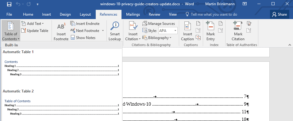Toggle the Ribbon Display Options icon

click(x=245, y=4)
